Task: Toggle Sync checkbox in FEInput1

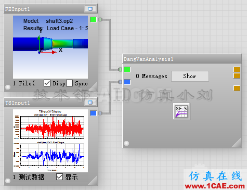Action: 69,83
